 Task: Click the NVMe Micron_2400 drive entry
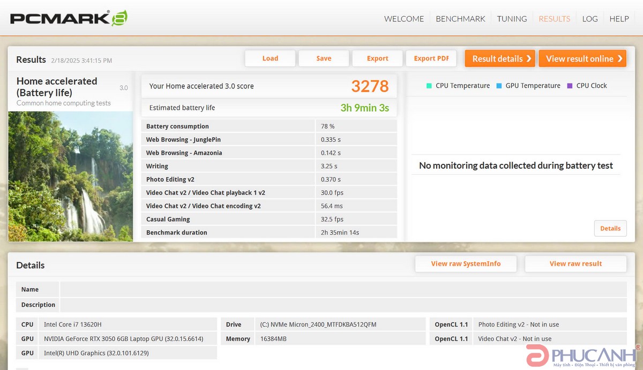pyautogui.click(x=319, y=324)
